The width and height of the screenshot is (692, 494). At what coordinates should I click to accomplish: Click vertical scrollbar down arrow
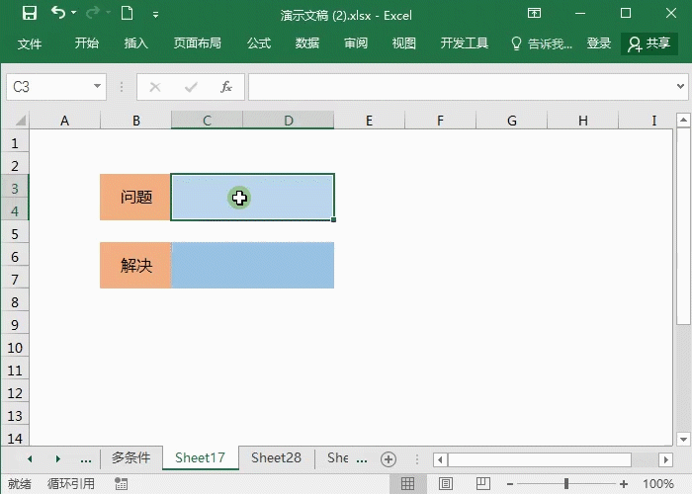tap(683, 439)
